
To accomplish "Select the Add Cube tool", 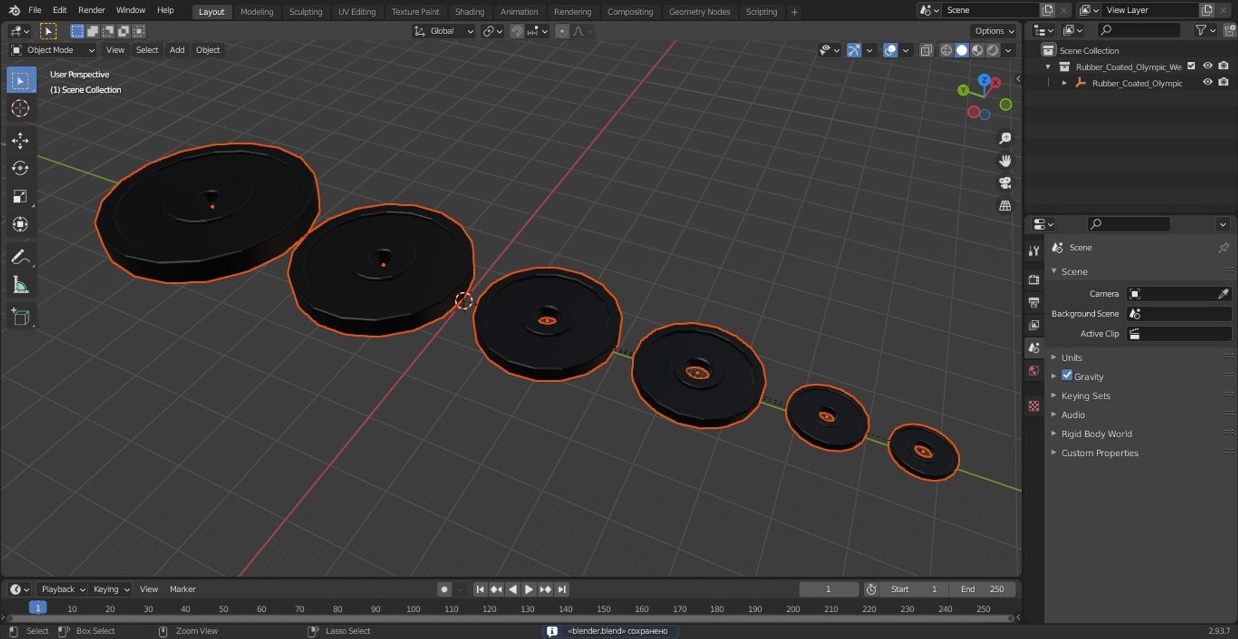I will [21, 317].
